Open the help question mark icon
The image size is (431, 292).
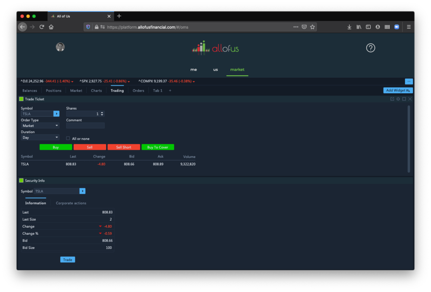pyautogui.click(x=370, y=48)
